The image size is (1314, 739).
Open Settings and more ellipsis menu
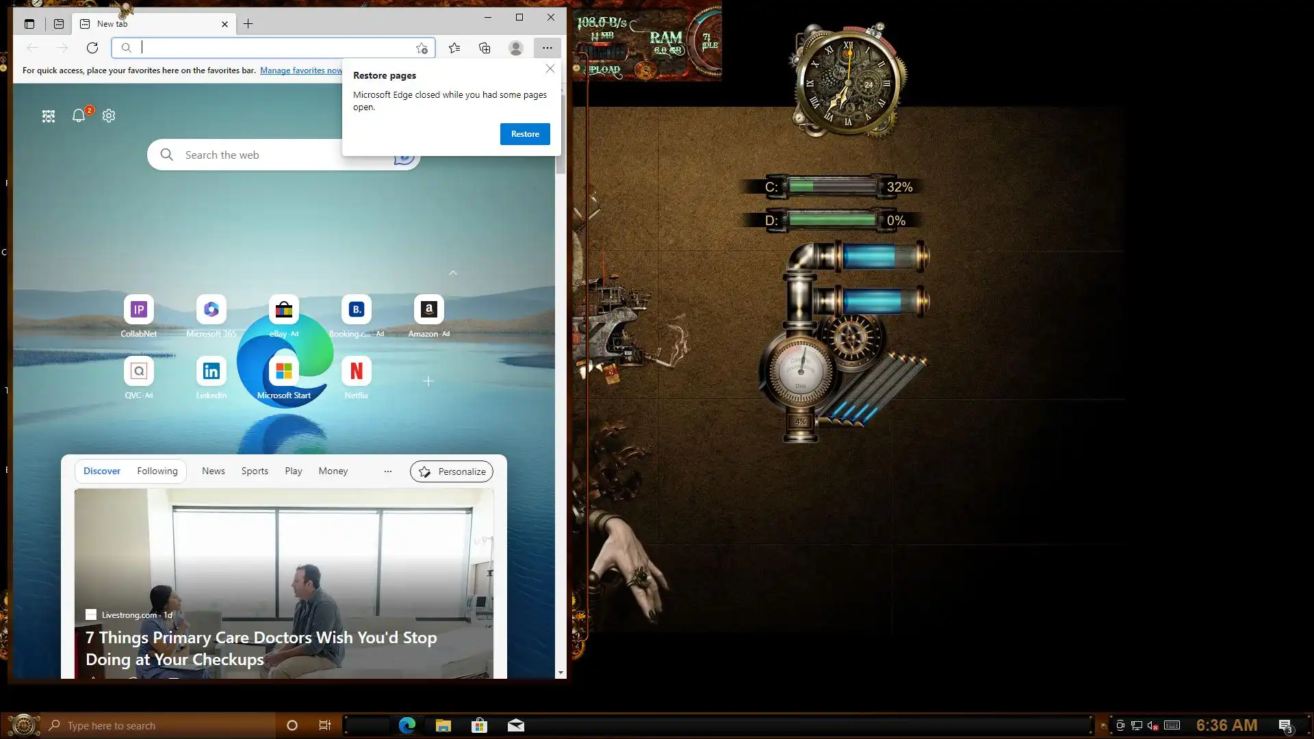pyautogui.click(x=547, y=48)
